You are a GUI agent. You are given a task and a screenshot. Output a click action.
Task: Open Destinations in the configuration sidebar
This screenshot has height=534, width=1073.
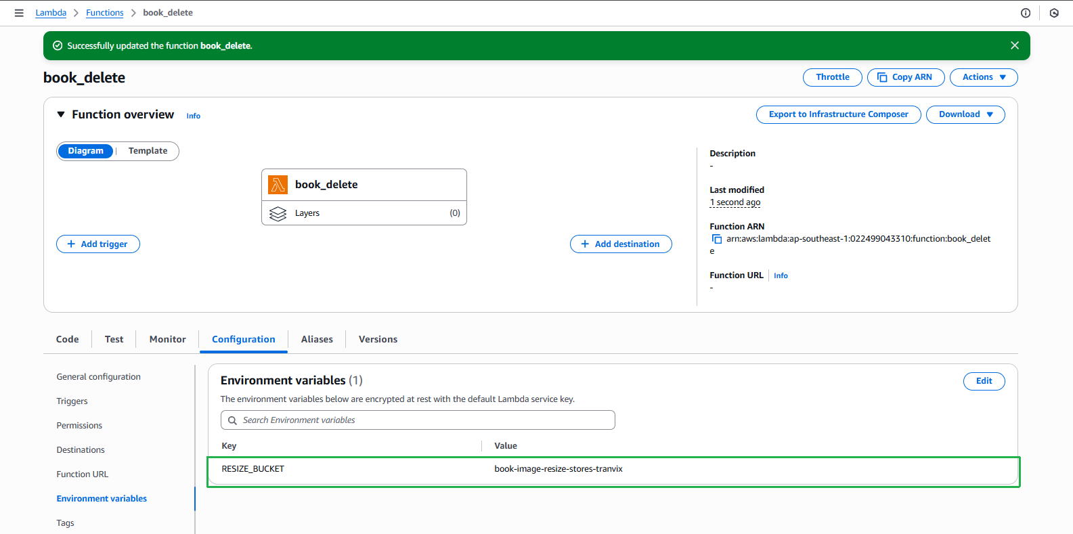(81, 450)
